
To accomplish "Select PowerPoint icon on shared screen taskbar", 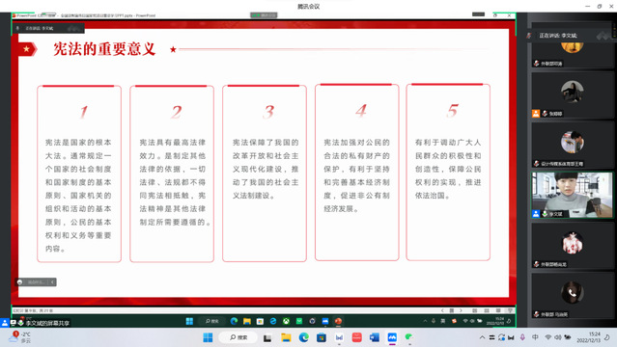I will [x=338, y=321].
